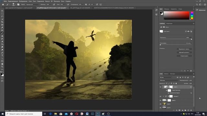Open the Изображение menu
The image size is (207, 116).
(23, 1)
